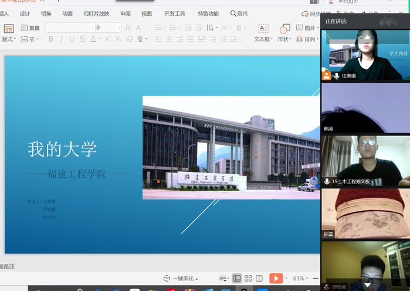Screen dimensions: 410x291
Task: Switch to the 切换 transitions tab
Action: click(46, 13)
